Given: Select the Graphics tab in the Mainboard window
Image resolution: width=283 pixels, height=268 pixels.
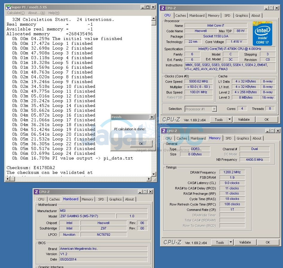Looking at the screenshot, I should pos(115,199).
